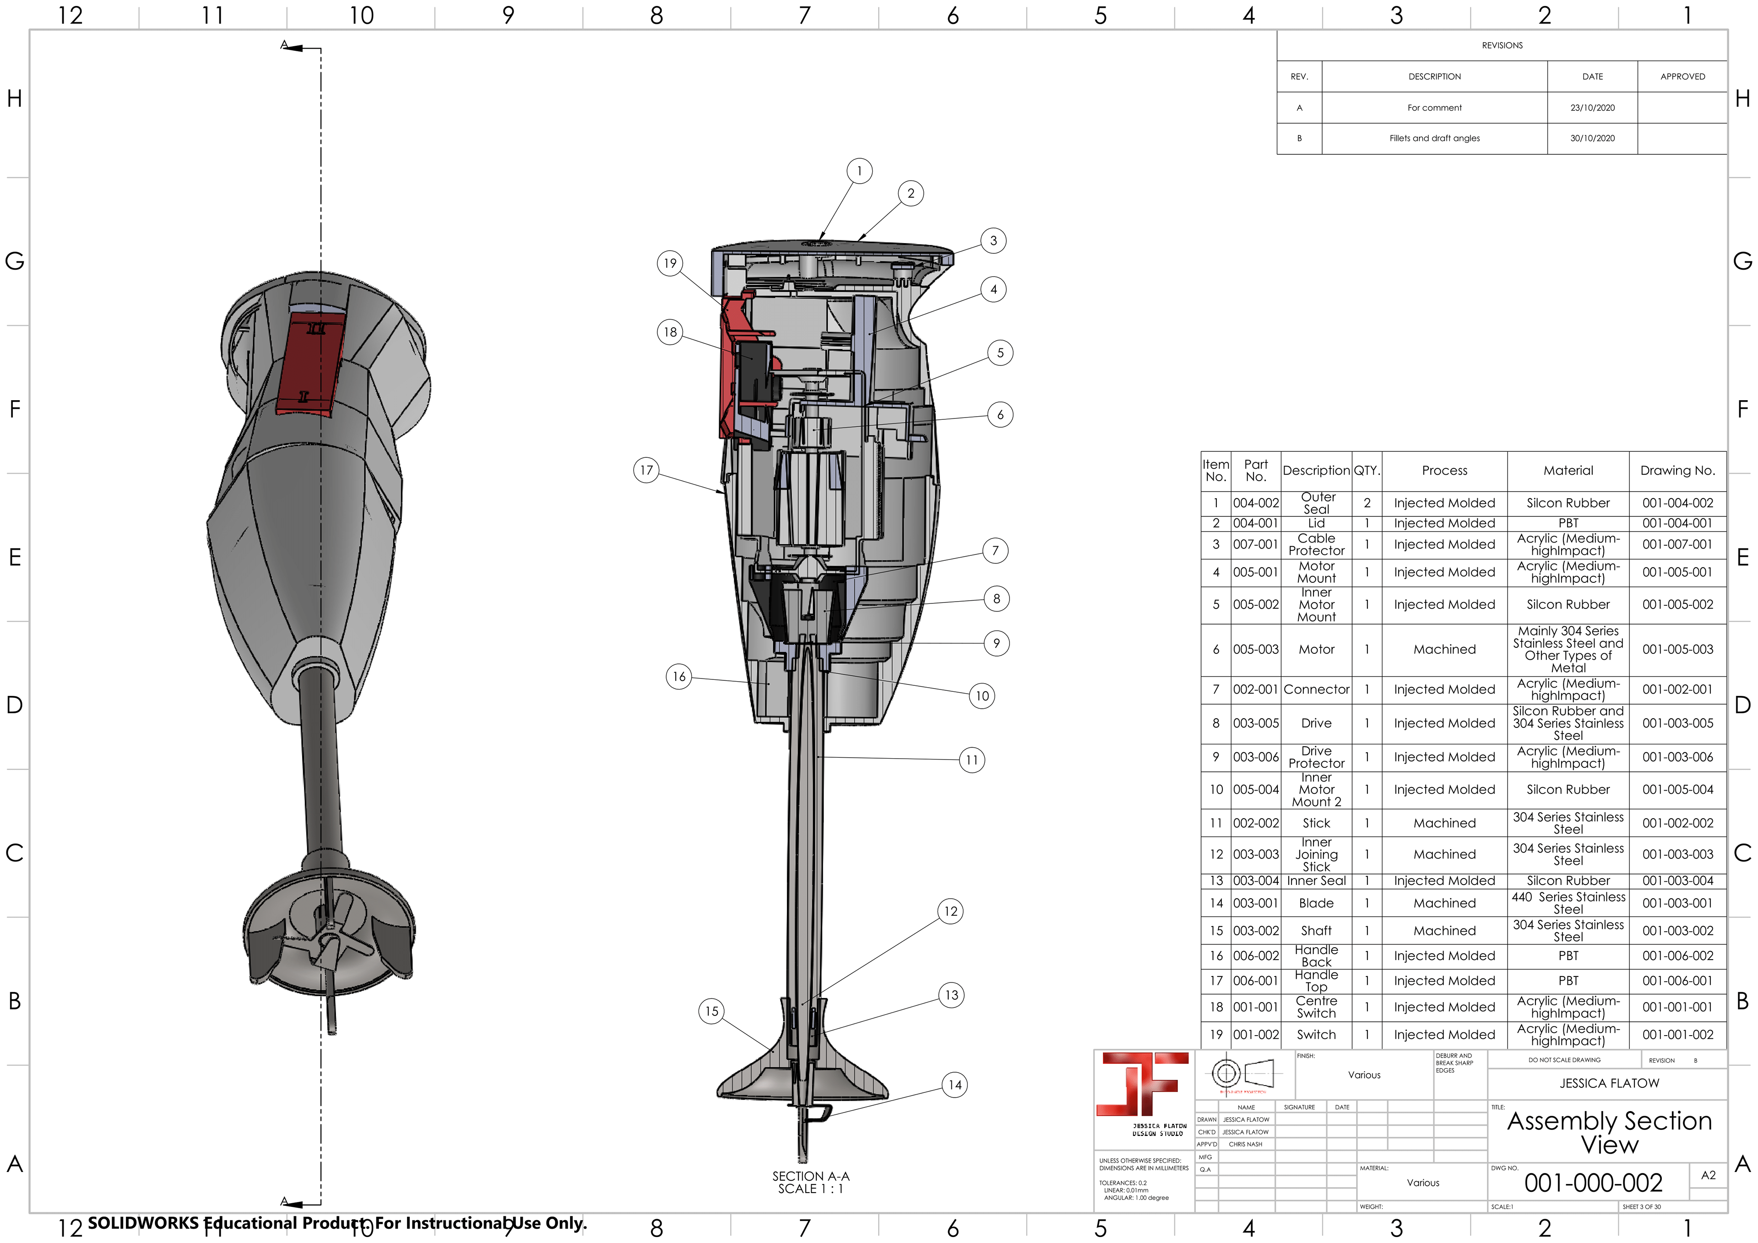This screenshot has width=1758, height=1243.
Task: Select balloon 6 pointing to the motor
Action: 1000,414
